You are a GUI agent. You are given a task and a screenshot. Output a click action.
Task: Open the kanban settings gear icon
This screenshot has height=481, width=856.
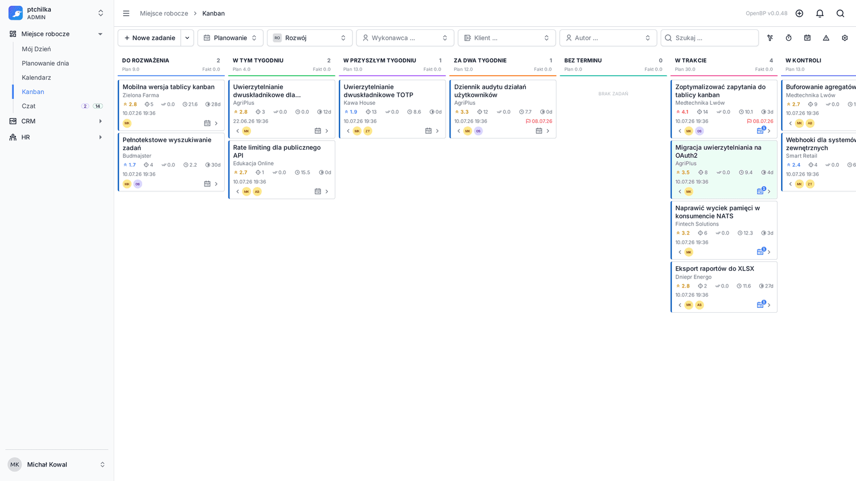tap(845, 38)
